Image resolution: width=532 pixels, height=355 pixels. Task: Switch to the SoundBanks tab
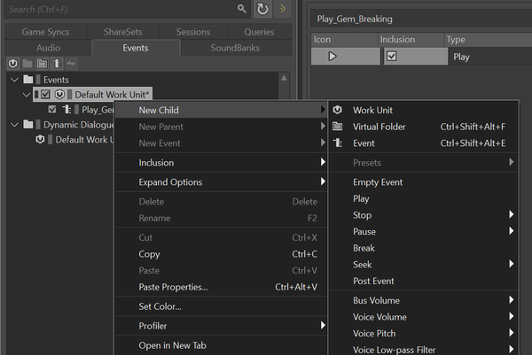[x=233, y=47]
